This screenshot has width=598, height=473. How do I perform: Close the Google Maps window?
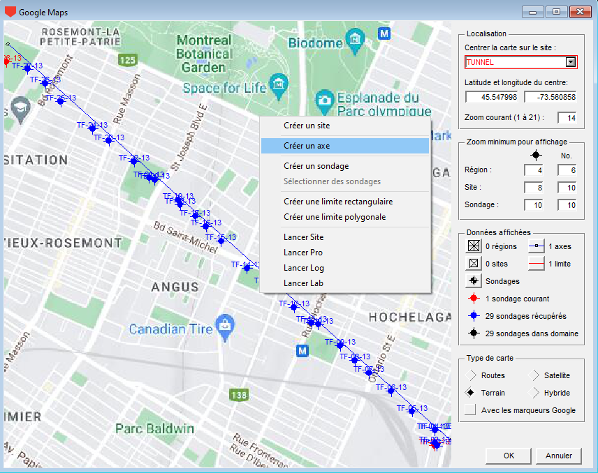click(x=580, y=12)
